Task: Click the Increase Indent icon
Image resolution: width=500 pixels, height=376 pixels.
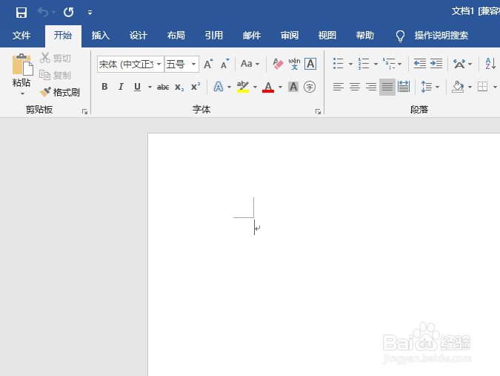Action: coord(436,64)
